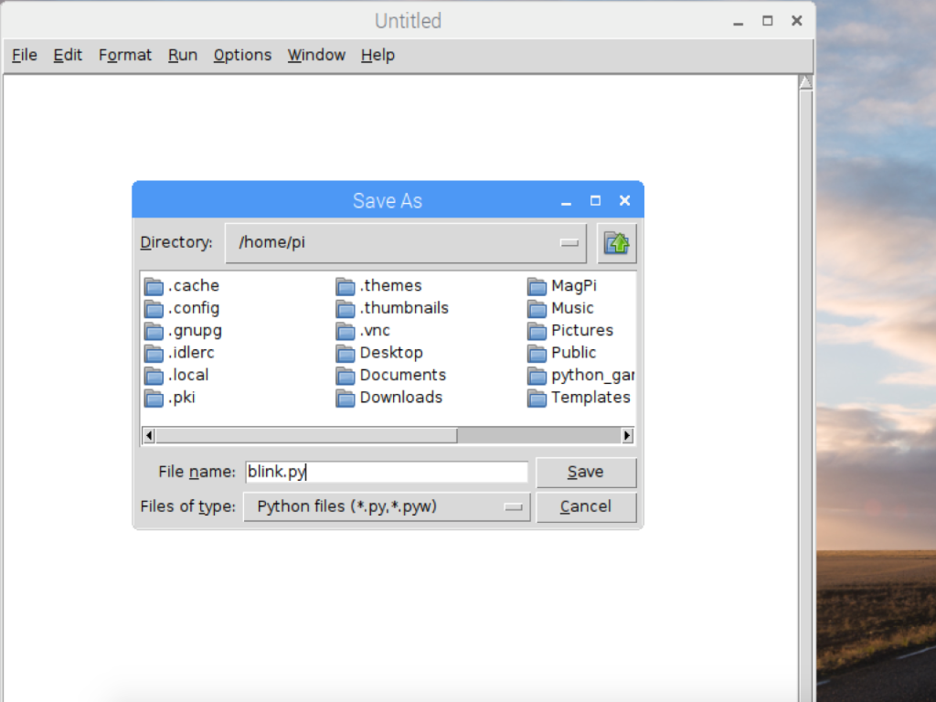936x702 pixels.
Task: Select the .vnc folder
Action: tap(363, 331)
